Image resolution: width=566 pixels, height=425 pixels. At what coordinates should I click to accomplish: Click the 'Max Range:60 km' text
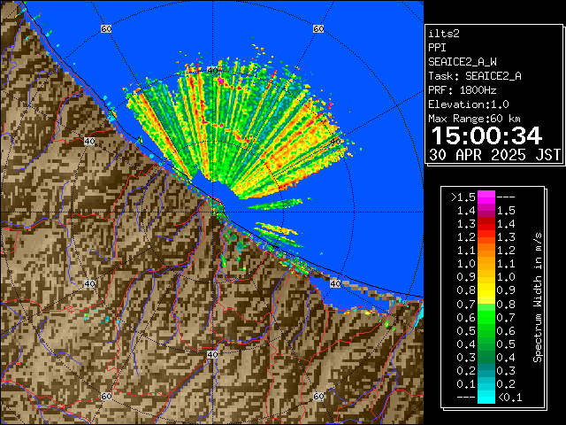474,119
